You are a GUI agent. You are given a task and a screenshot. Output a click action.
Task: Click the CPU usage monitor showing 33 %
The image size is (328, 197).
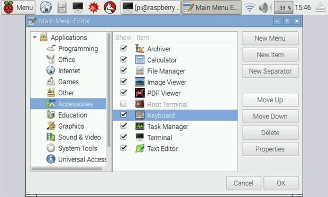pos(284,7)
